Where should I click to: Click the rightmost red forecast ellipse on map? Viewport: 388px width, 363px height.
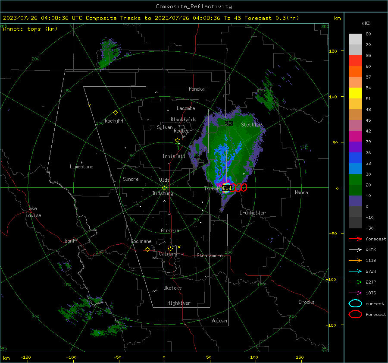point(244,188)
